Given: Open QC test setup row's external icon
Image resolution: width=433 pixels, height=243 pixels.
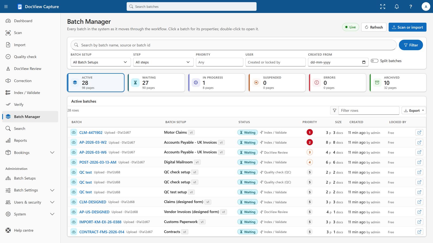Looking at the screenshot, I should pyautogui.click(x=419, y=192).
